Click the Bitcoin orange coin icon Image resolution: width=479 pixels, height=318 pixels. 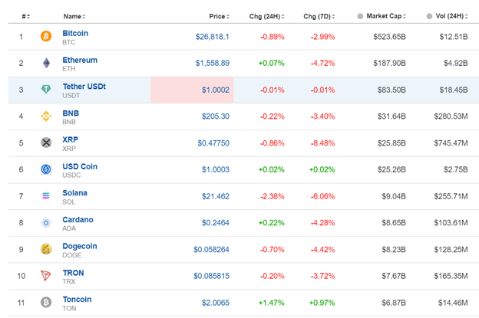pyautogui.click(x=45, y=36)
